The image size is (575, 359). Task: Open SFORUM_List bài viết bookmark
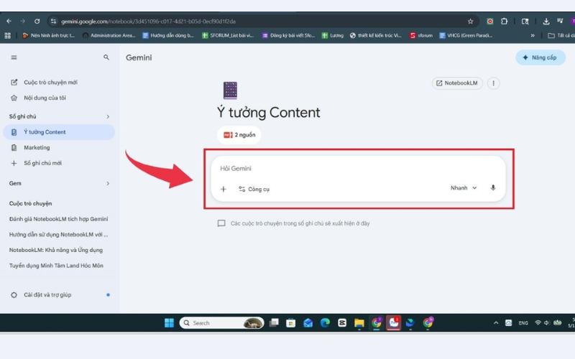click(228, 35)
